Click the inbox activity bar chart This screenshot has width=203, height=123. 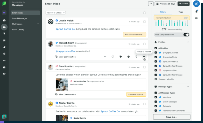[172, 23]
